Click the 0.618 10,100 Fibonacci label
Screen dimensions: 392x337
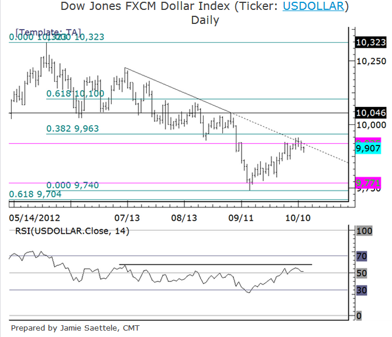[x=75, y=93]
